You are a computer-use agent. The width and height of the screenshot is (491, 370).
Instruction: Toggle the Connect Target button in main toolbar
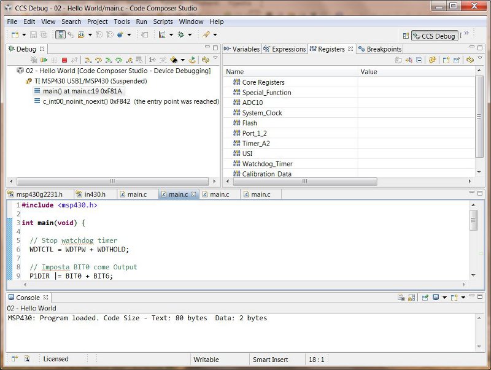(60, 35)
